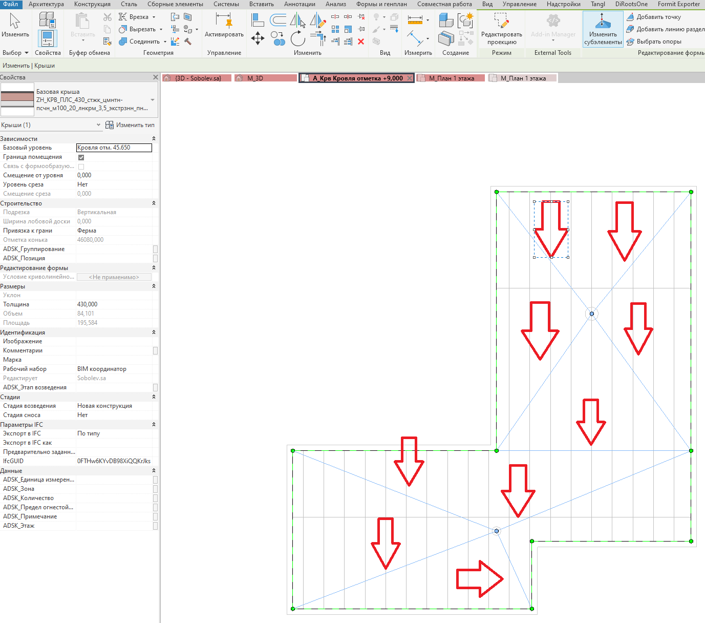Collapse the Идентификация section

pyautogui.click(x=154, y=333)
